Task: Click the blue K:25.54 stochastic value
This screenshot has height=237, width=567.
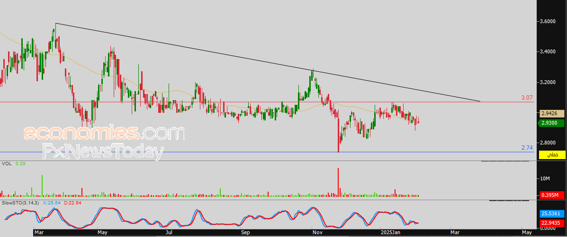Action: pyautogui.click(x=51, y=203)
